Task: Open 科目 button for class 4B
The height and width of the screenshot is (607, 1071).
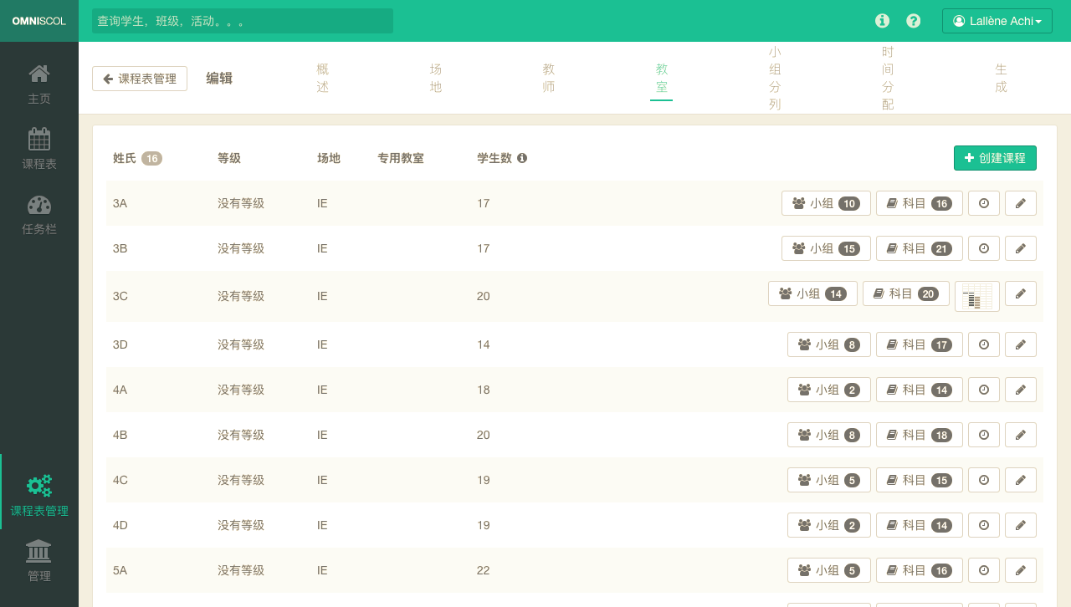Action: [x=919, y=435]
